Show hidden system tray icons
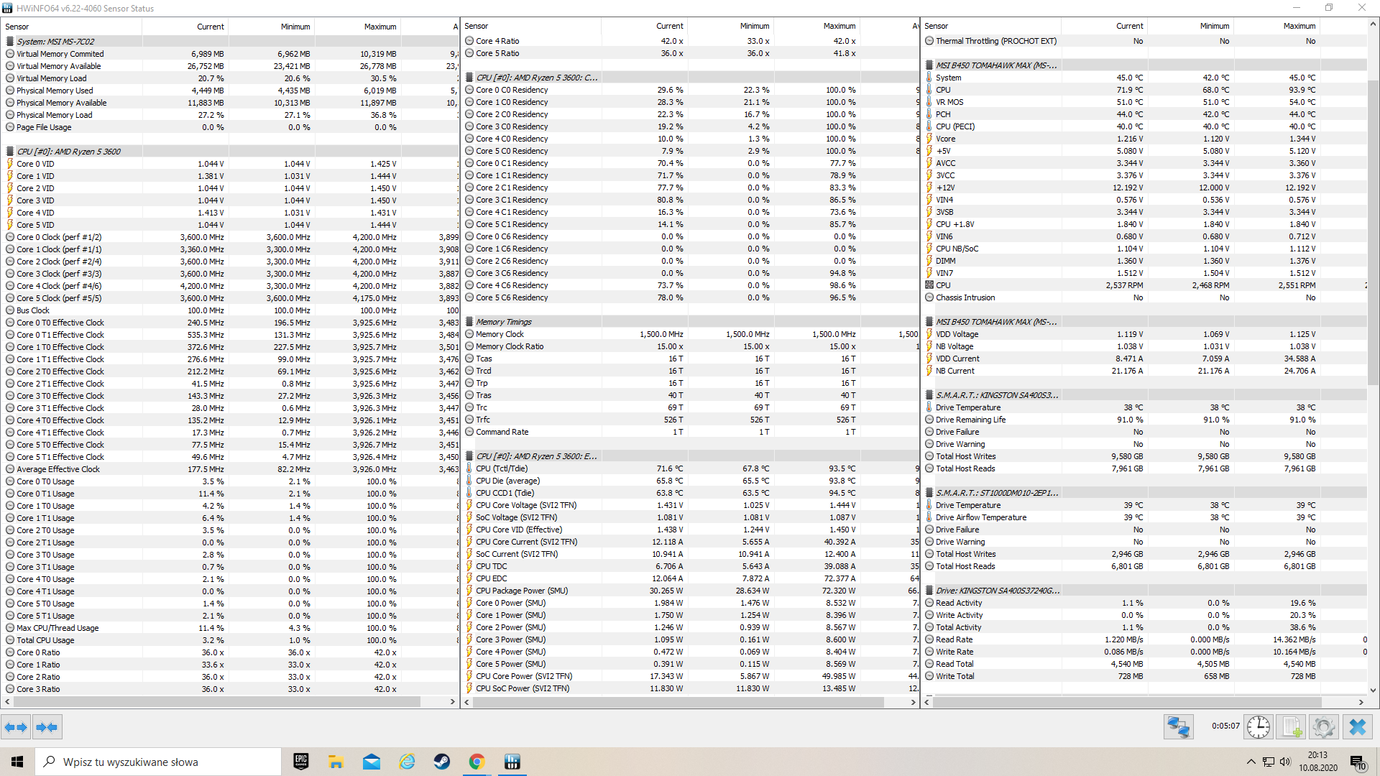Image resolution: width=1380 pixels, height=776 pixels. pos(1251,762)
